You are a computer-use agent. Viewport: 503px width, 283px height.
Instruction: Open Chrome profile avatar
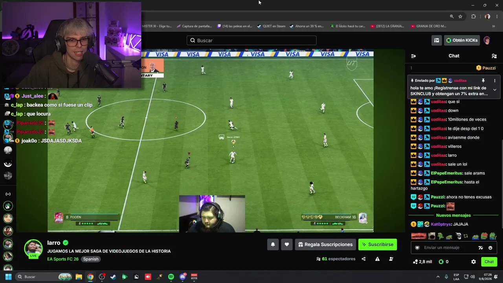click(x=487, y=17)
